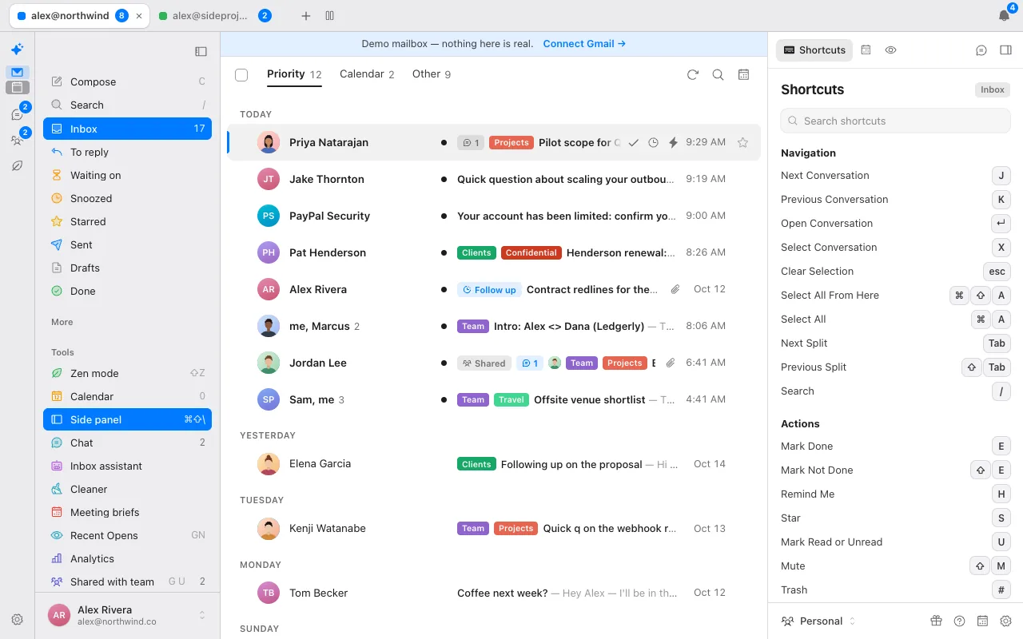Image resolution: width=1023 pixels, height=639 pixels.
Task: Close side panel using top-right panel icon
Action: tap(1005, 50)
